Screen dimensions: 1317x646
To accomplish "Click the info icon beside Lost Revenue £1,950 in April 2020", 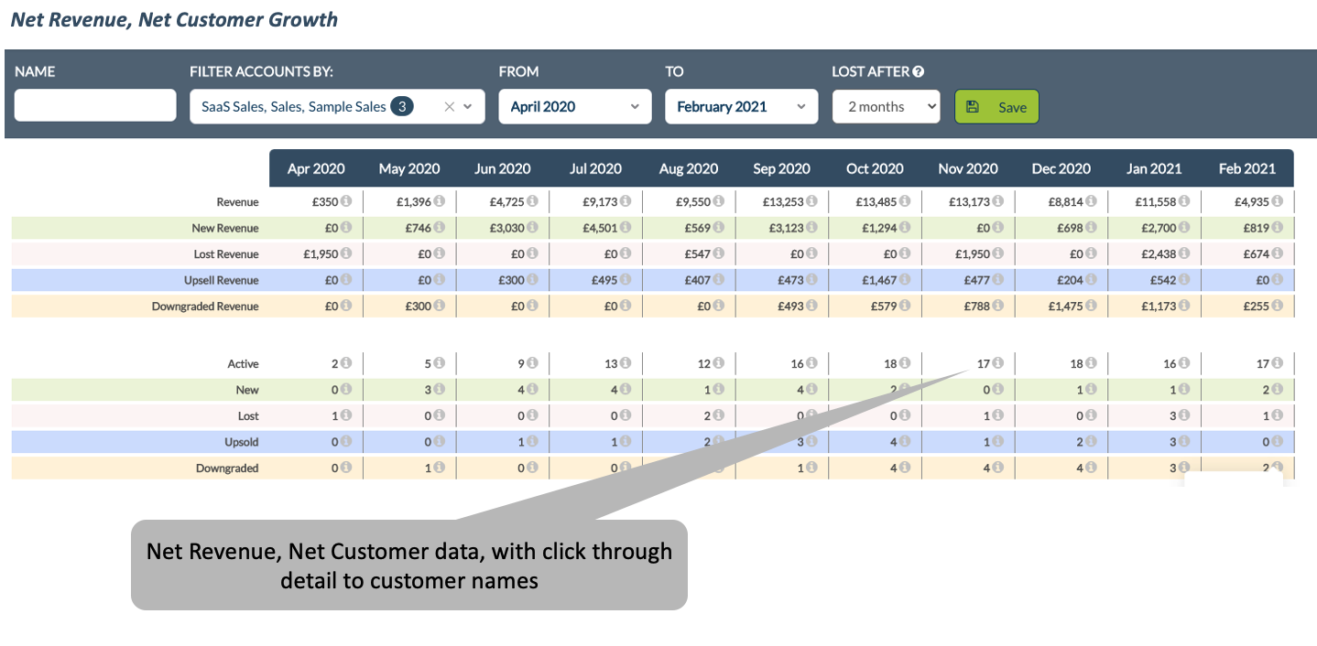I will [x=347, y=253].
